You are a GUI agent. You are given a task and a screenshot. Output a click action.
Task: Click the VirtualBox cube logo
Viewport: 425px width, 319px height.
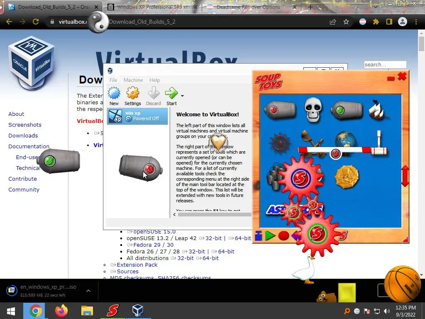point(31,64)
